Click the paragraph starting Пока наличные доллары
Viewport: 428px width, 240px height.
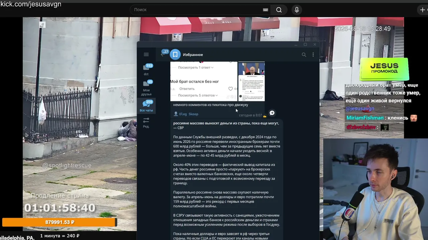coord(221,236)
